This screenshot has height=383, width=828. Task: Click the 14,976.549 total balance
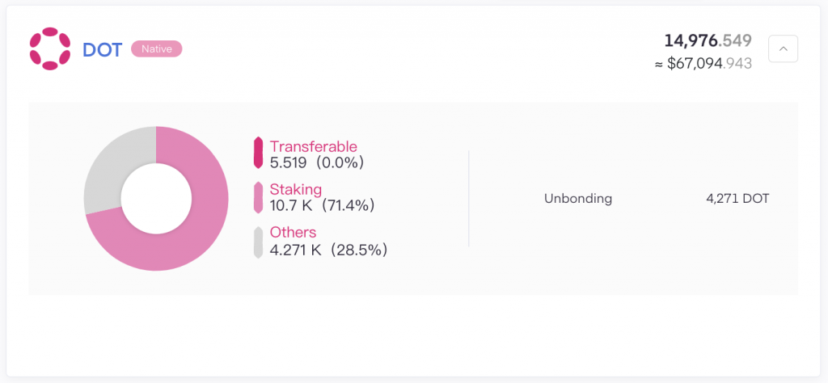pos(708,40)
